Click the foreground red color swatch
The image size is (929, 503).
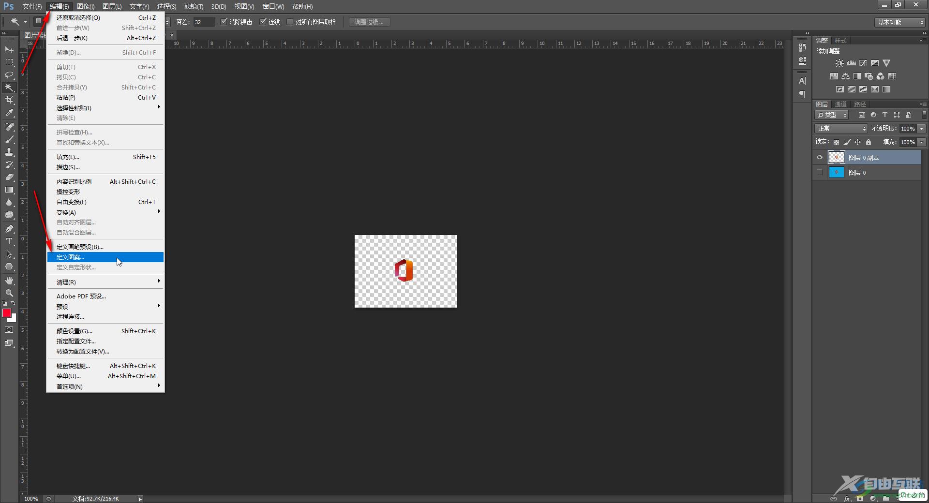[7, 313]
